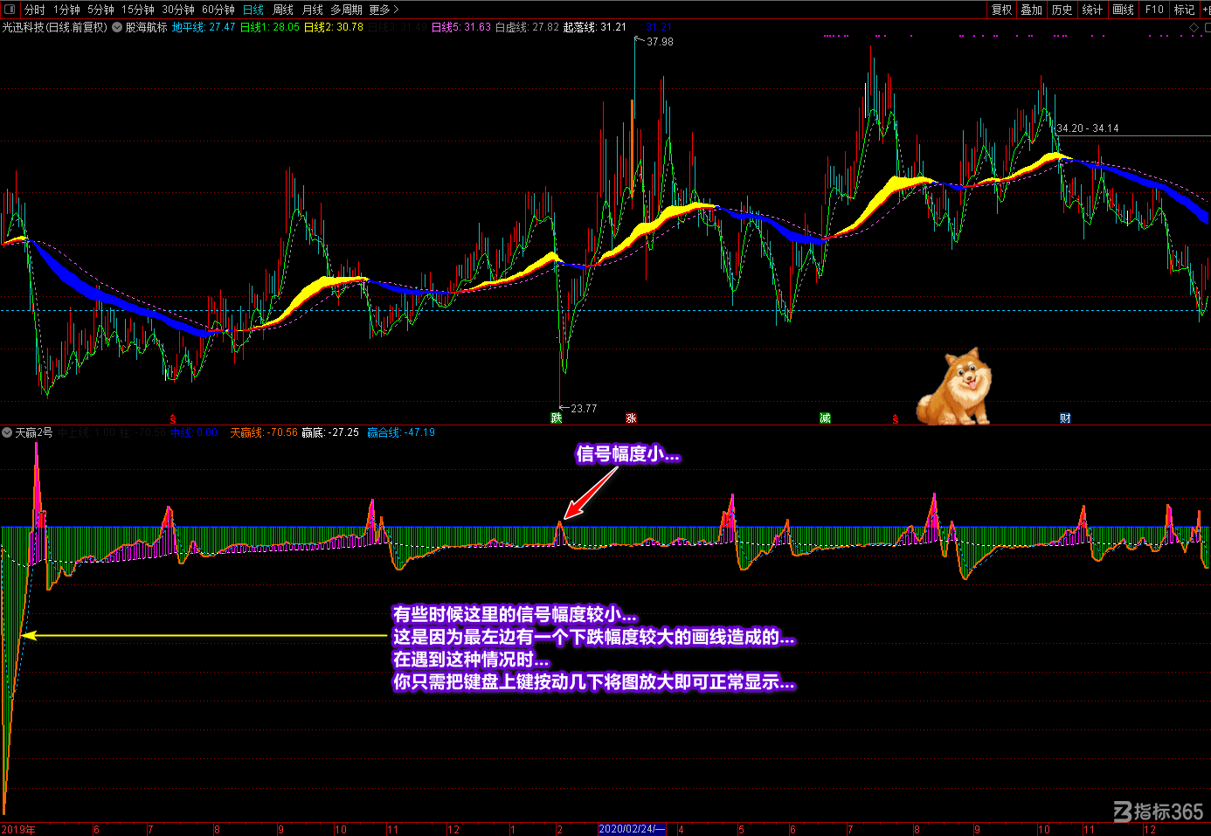Click the 2019年 label on time axis

pyautogui.click(x=18, y=829)
